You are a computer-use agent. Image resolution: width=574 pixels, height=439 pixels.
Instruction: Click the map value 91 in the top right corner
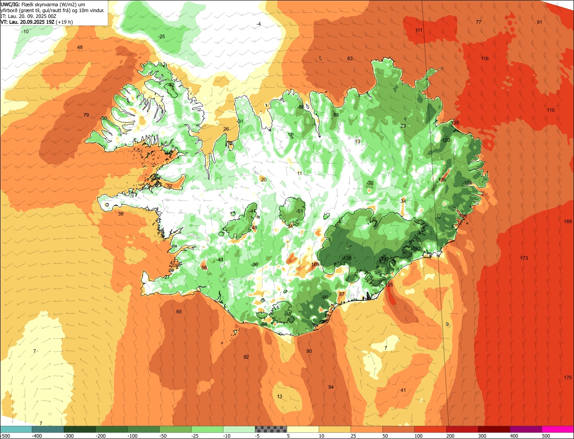[x=539, y=22]
